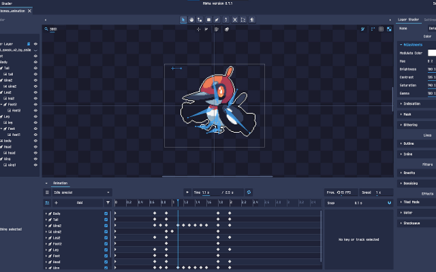
Task: Click the magnifier zoom icon in viewport
Action: [46, 29]
